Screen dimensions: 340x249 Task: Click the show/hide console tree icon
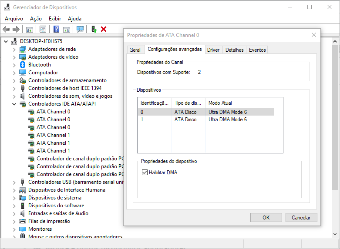pos(30,29)
